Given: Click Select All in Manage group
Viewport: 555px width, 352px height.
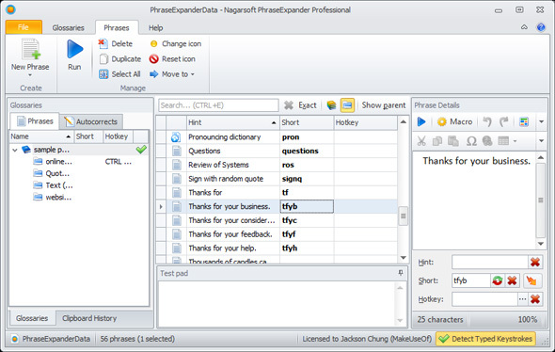Looking at the screenshot, I should click(x=119, y=74).
